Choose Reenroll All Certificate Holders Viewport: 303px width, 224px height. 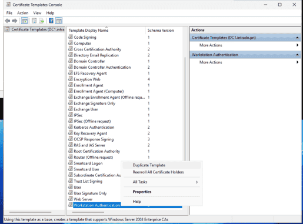pos(162,172)
